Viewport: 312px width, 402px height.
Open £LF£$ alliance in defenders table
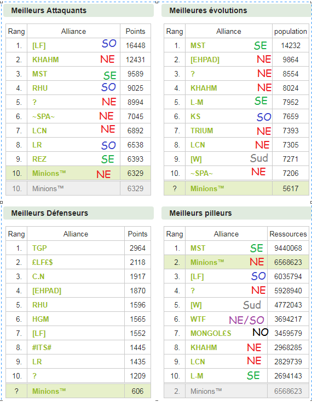point(42,262)
